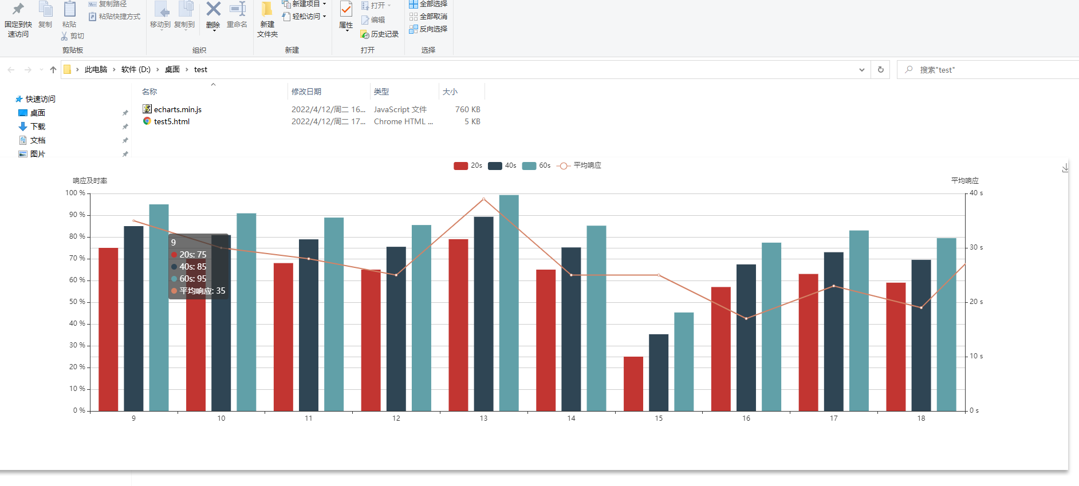Toggle the 40s series in chart legend

pyautogui.click(x=502, y=165)
